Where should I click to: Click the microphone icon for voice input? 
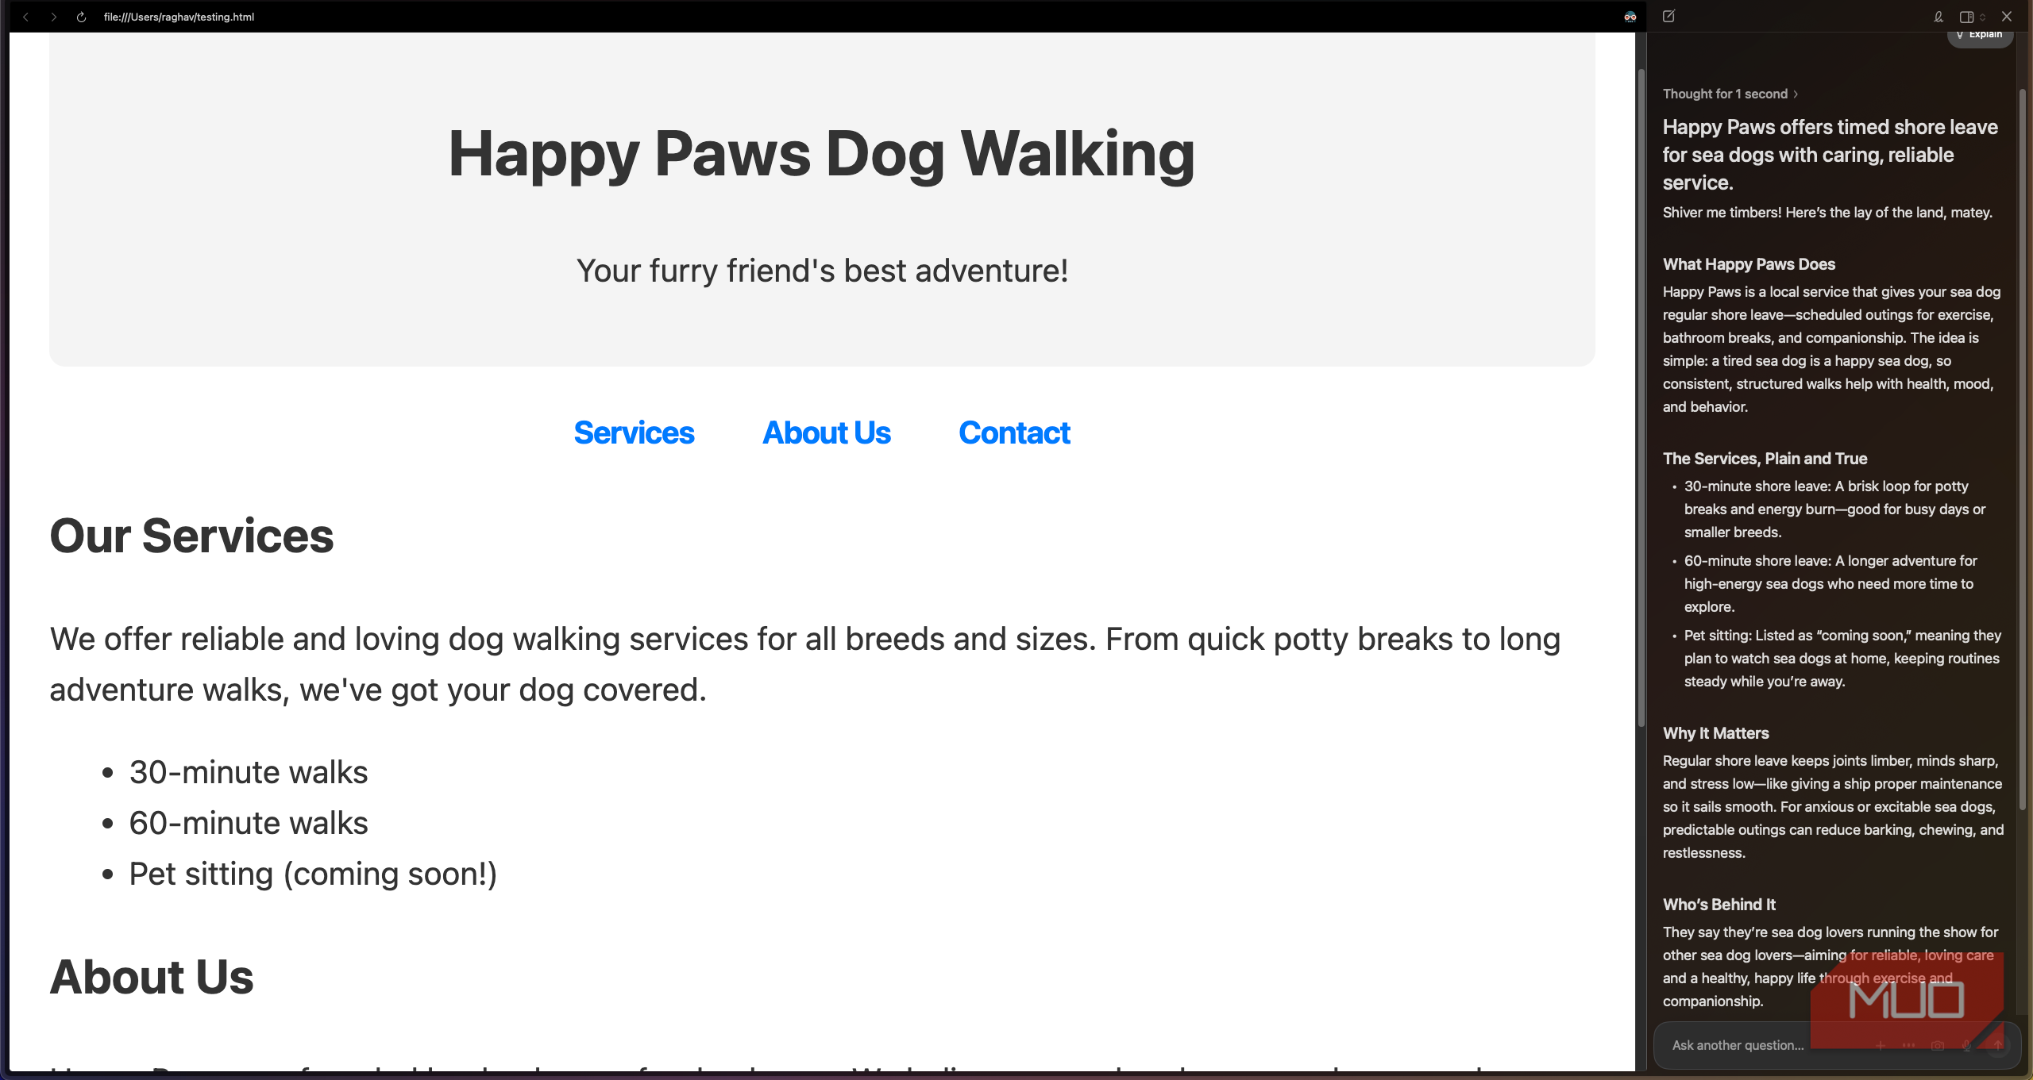1966,1046
